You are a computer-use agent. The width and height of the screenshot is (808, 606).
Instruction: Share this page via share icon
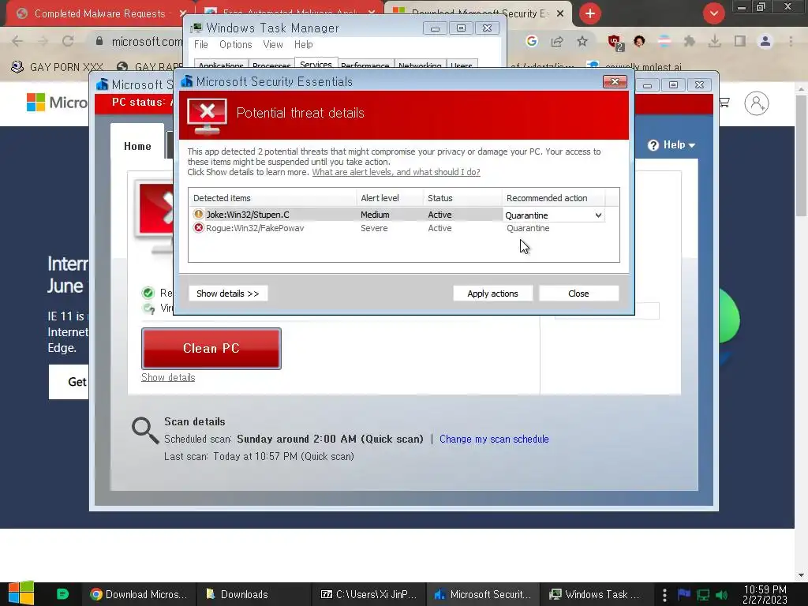(x=557, y=41)
